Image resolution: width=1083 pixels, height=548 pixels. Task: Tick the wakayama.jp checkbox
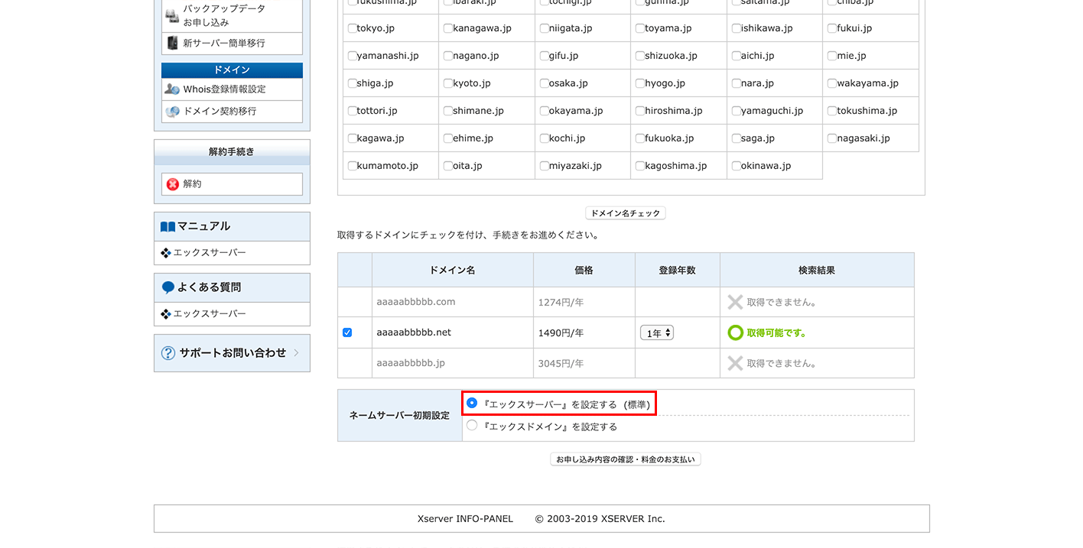coord(831,83)
